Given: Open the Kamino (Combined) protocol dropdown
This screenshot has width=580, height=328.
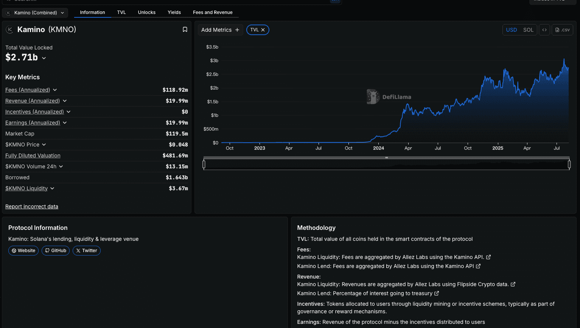Looking at the screenshot, I should point(35,13).
